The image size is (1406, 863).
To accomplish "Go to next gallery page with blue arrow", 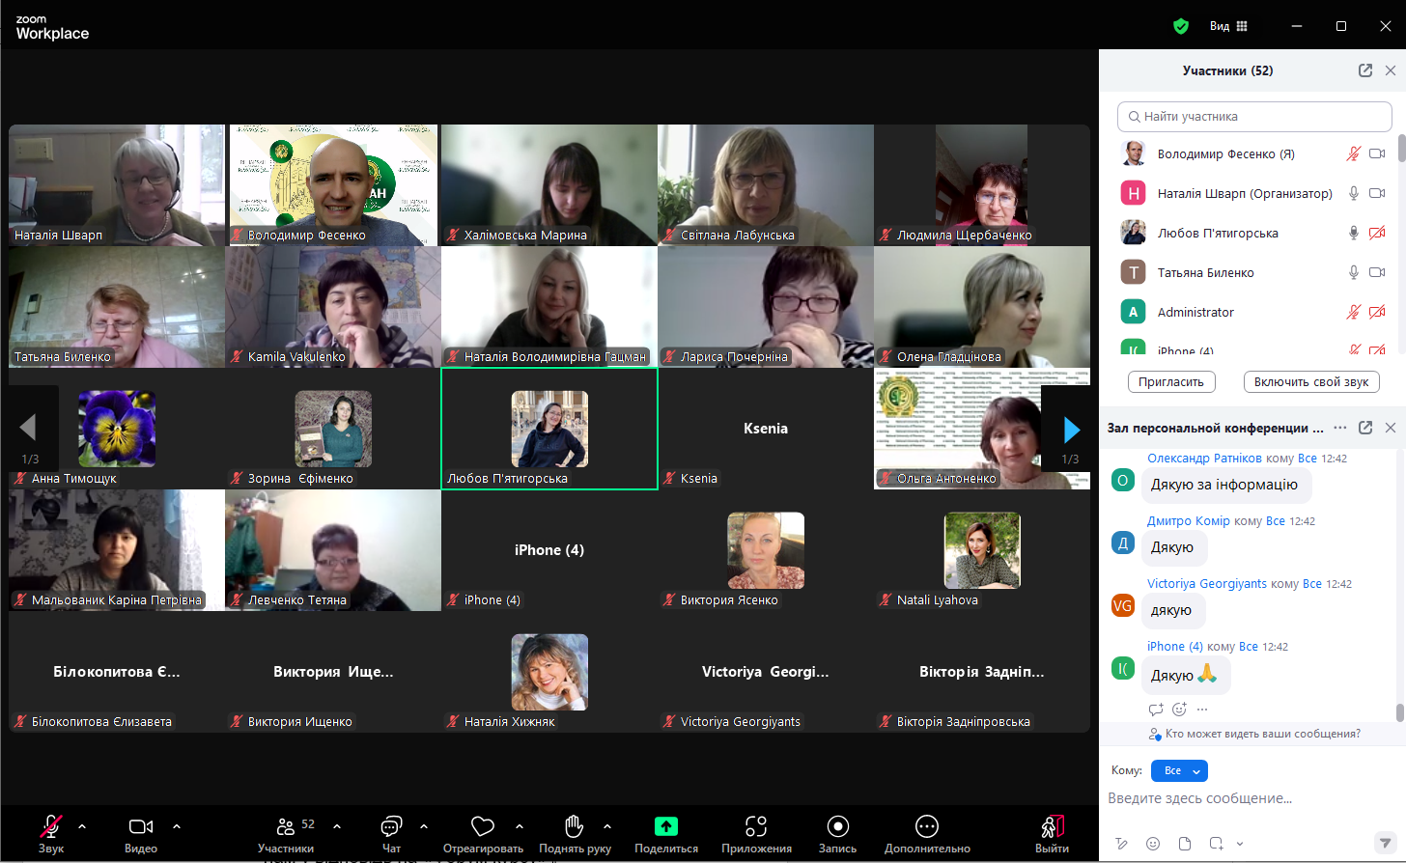I will [x=1071, y=429].
